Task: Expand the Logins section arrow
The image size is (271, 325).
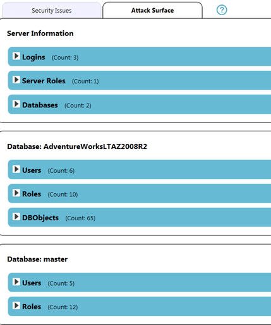Action: [x=16, y=56]
